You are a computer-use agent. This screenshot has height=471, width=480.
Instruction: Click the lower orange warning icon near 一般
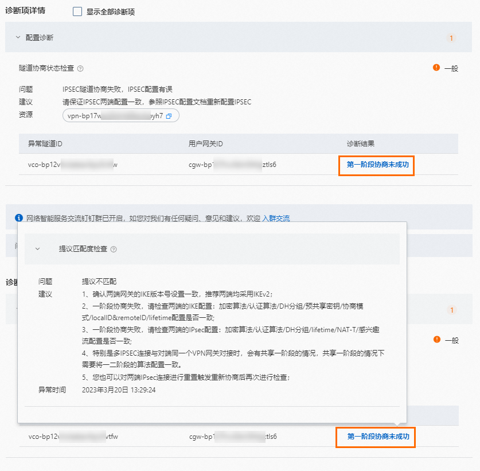436,340
